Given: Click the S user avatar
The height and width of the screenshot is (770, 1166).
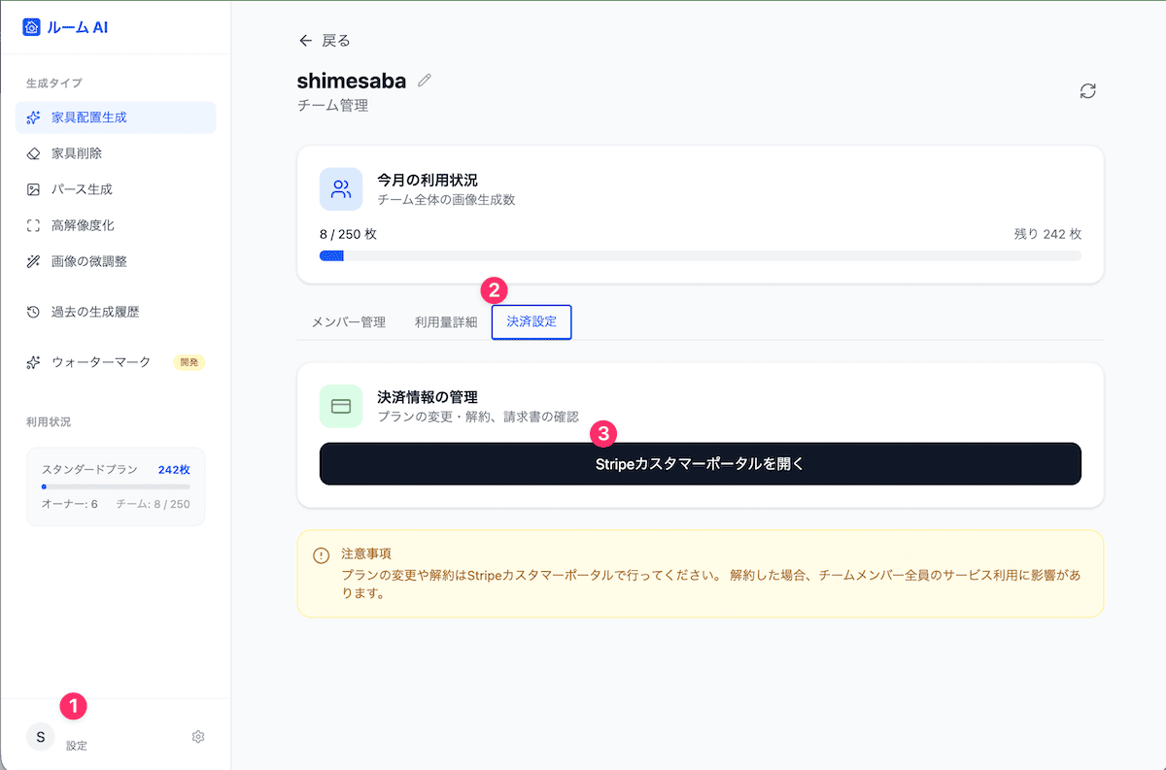Looking at the screenshot, I should pos(40,737).
